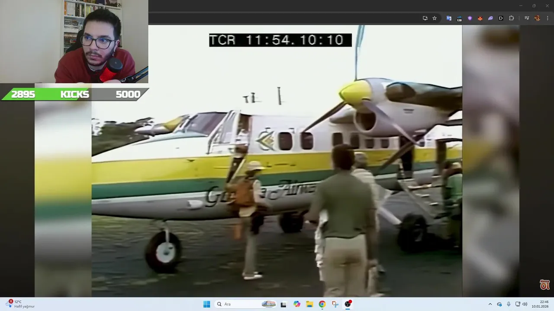Viewport: 554px width, 311px height.
Task: Launch Copilot from the taskbar
Action: coord(297,304)
